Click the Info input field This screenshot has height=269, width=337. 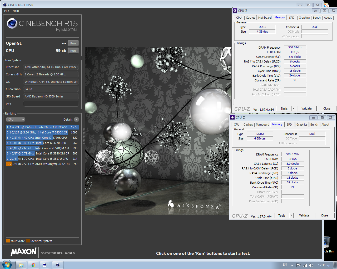click(51, 104)
